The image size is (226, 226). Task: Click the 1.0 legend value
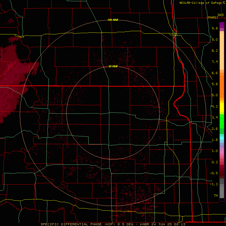point(215,151)
